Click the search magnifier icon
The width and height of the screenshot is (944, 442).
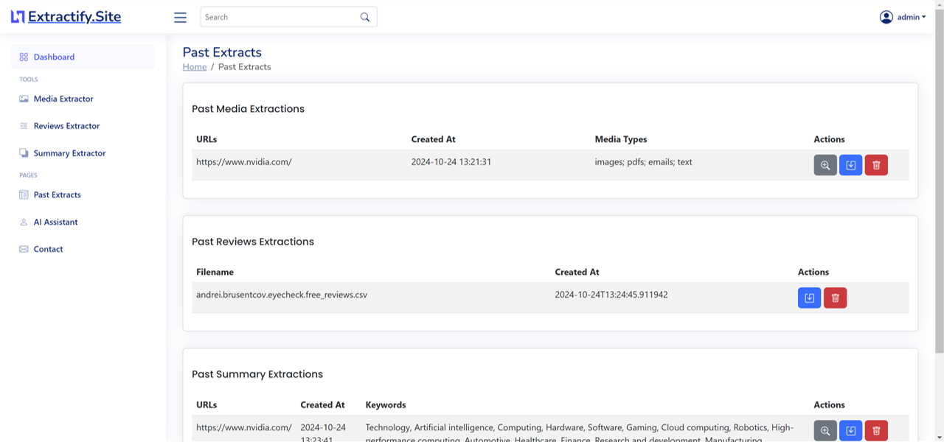tap(365, 16)
